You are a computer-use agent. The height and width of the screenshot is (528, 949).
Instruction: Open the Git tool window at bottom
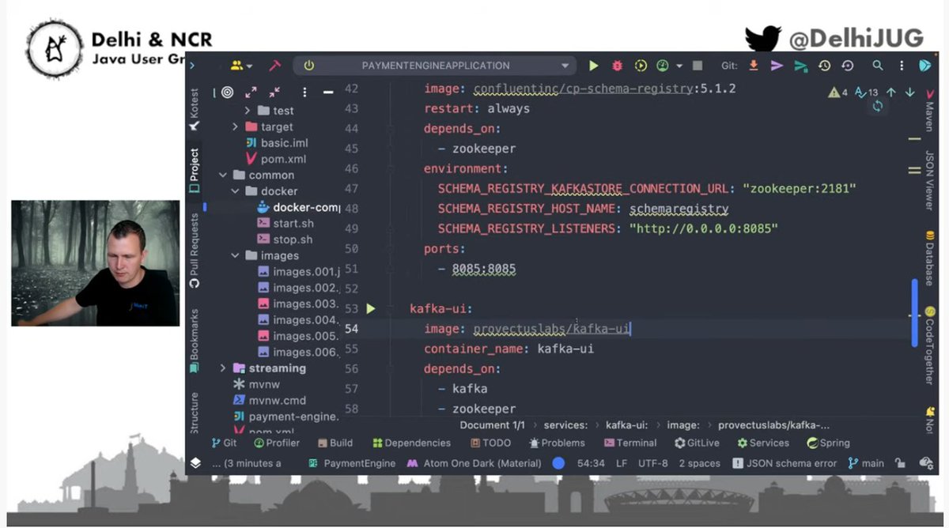[x=224, y=443]
